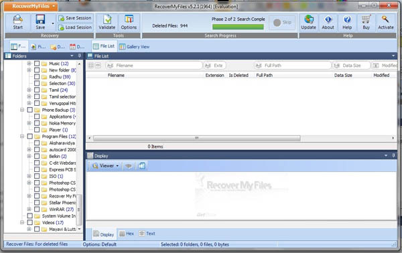Click the eye preview icon beside Viewer
Viewport: 402px width, 253px height.
tap(129, 166)
